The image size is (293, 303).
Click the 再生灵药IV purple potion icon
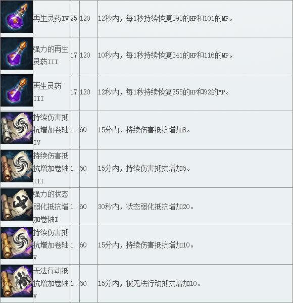[17, 17]
